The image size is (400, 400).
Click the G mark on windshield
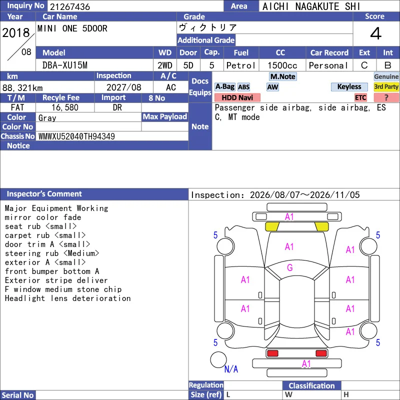pyautogui.click(x=290, y=267)
